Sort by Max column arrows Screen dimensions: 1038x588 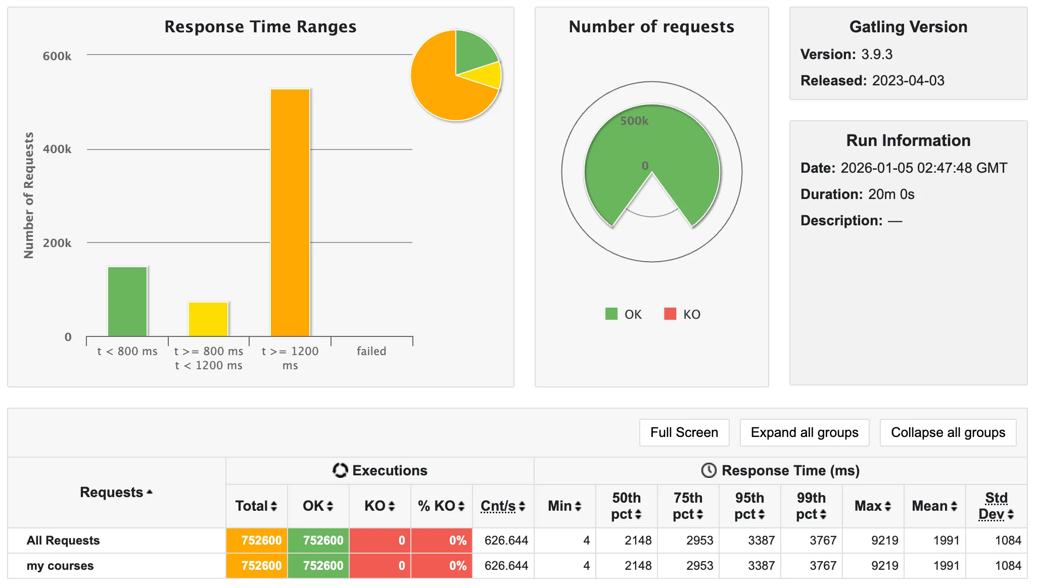pos(887,506)
